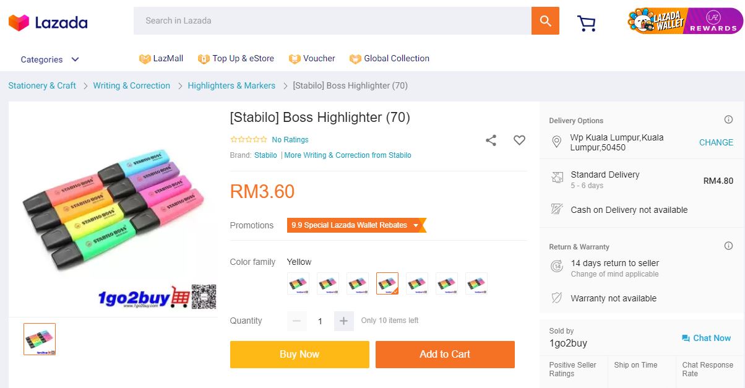The image size is (745, 388).
Task: Click Return & Warranty info icon
Action: click(728, 246)
